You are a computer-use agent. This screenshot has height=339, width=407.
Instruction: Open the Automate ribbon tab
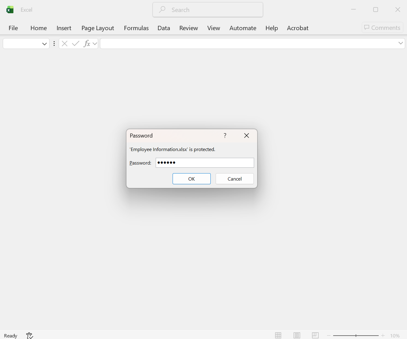click(243, 28)
